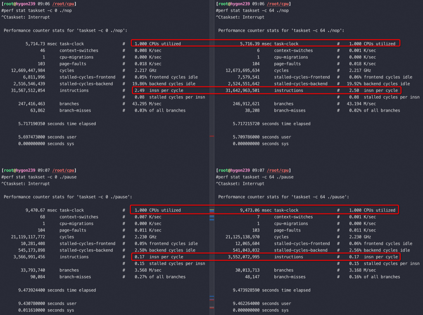423x315 pixels.
Task: Click the highlighted '2.49 insn per cycle' value
Action: (159, 90)
